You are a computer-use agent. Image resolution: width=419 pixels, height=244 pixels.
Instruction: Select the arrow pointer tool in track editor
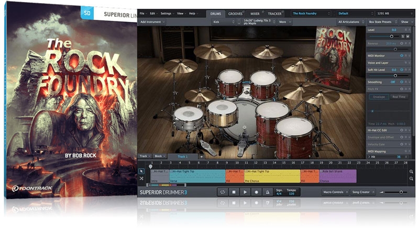click(x=141, y=171)
